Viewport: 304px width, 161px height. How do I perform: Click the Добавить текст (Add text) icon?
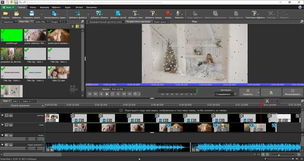coord(135,14)
